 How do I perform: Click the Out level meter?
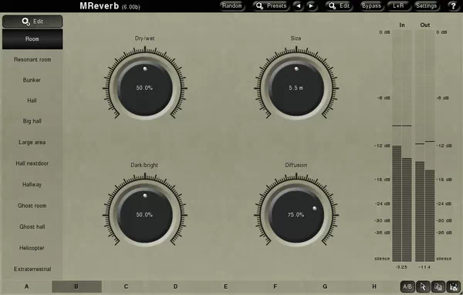click(x=425, y=146)
